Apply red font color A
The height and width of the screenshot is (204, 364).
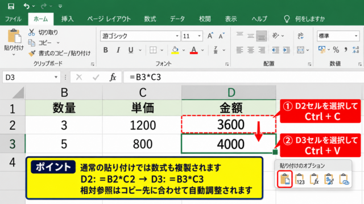point(193,50)
